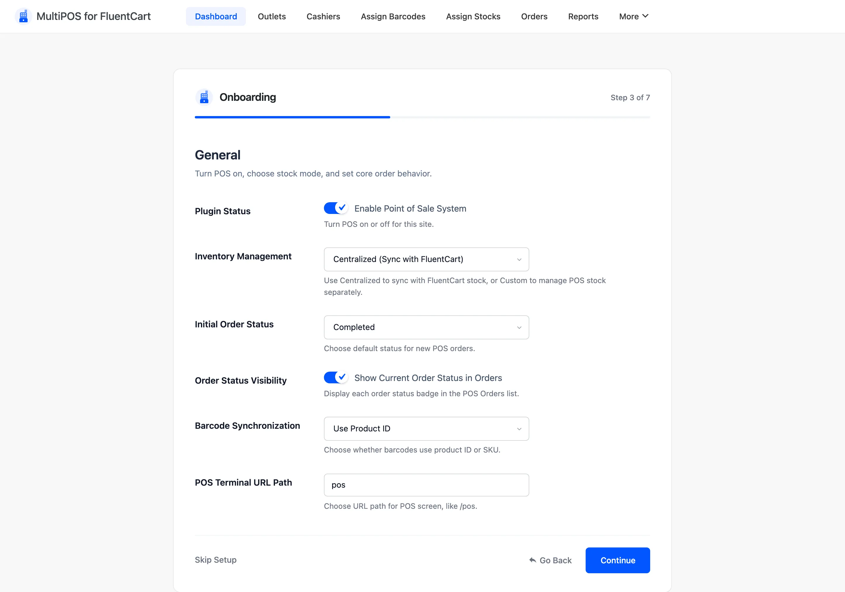This screenshot has width=845, height=592.
Task: Open the Reports tab
Action: click(583, 16)
